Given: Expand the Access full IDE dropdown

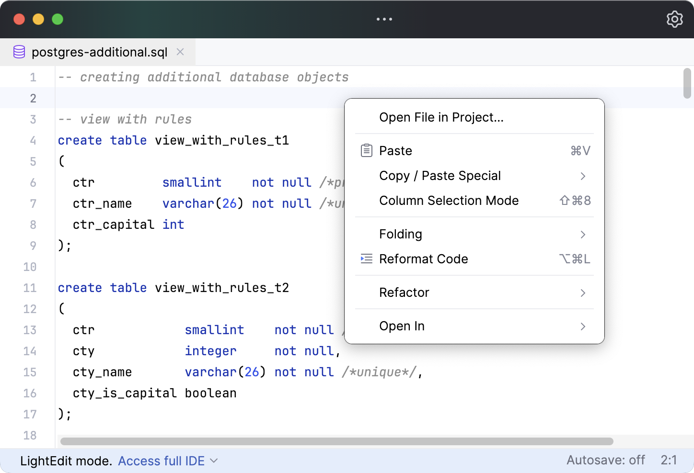Looking at the screenshot, I should (x=214, y=461).
